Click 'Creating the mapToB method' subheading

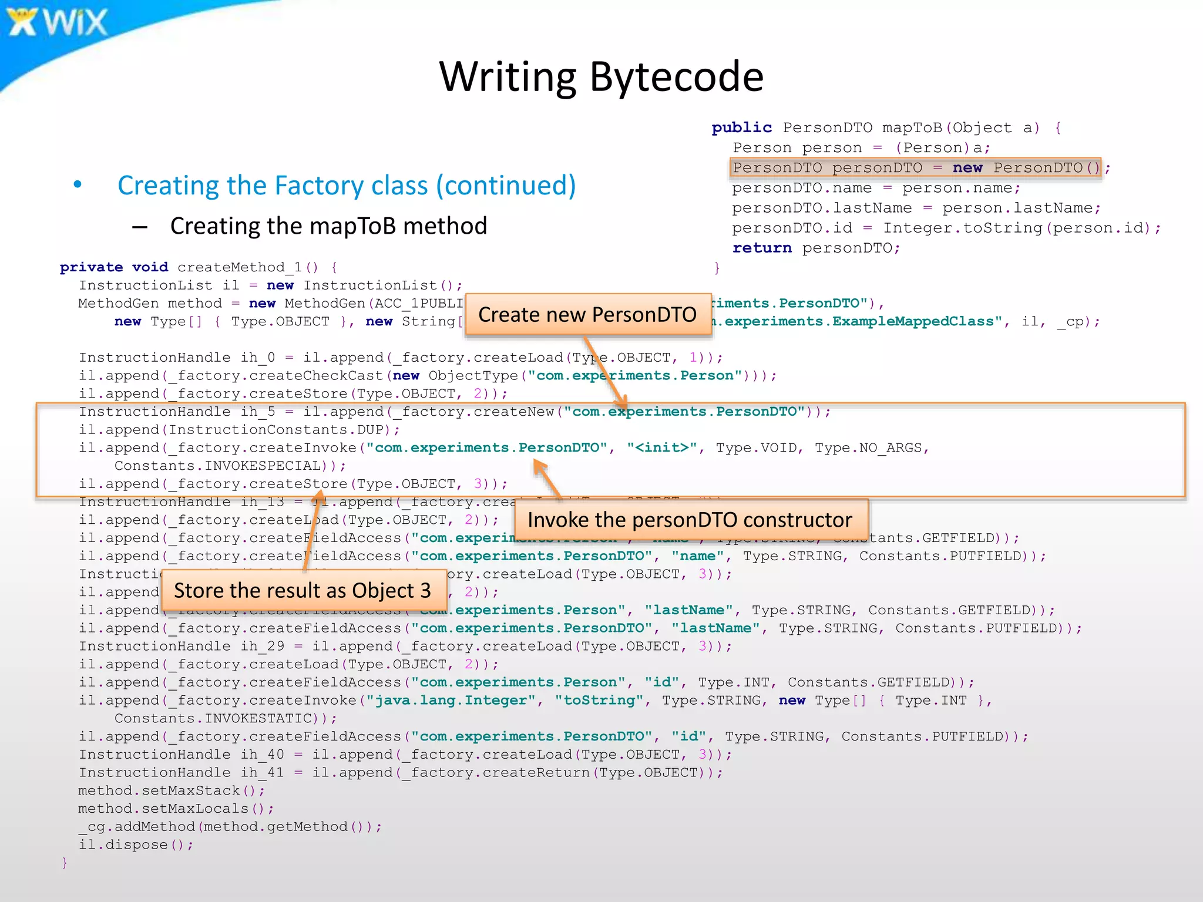pyautogui.click(x=328, y=226)
